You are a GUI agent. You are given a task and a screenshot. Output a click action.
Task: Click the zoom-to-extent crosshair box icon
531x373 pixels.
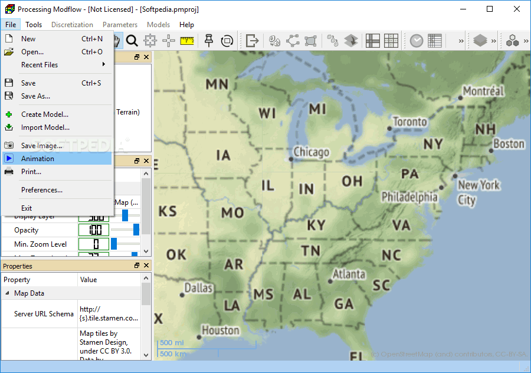pyautogui.click(x=150, y=41)
